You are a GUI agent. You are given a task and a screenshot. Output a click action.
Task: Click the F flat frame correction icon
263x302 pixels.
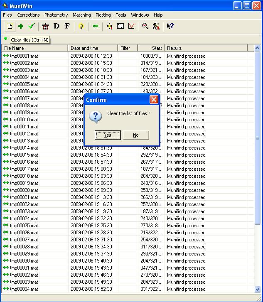pyautogui.click(x=67, y=26)
